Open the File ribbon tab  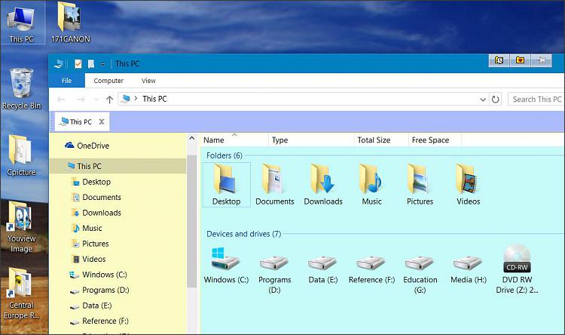point(66,81)
